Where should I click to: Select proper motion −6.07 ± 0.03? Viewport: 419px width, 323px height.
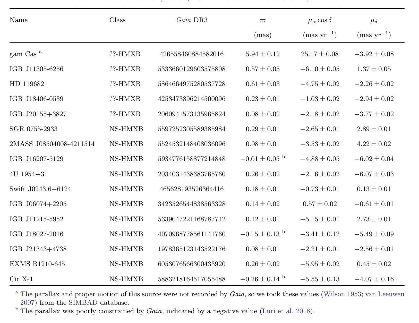(374, 174)
